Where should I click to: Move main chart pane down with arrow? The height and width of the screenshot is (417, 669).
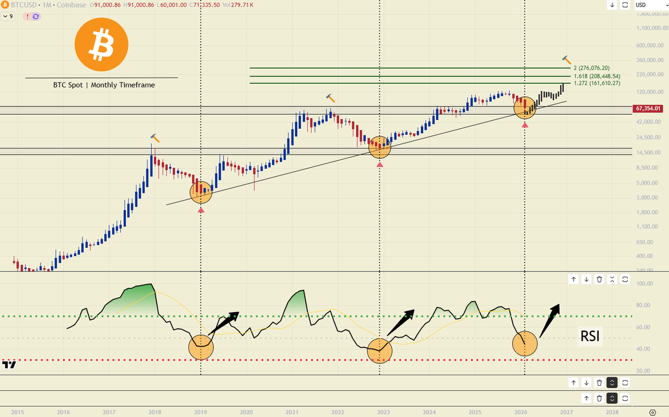pyautogui.click(x=612, y=5)
